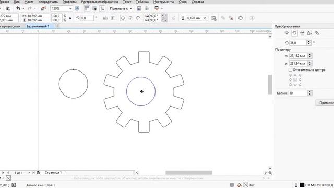
Task: Click the wrap text icon
Action: pos(213,18)
